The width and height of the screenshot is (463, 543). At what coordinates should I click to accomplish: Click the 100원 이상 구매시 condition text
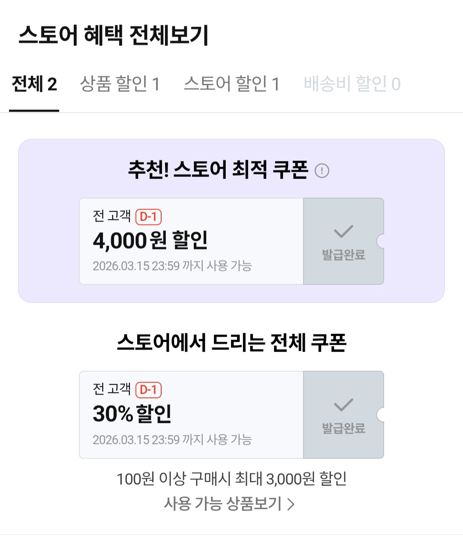coord(231,479)
